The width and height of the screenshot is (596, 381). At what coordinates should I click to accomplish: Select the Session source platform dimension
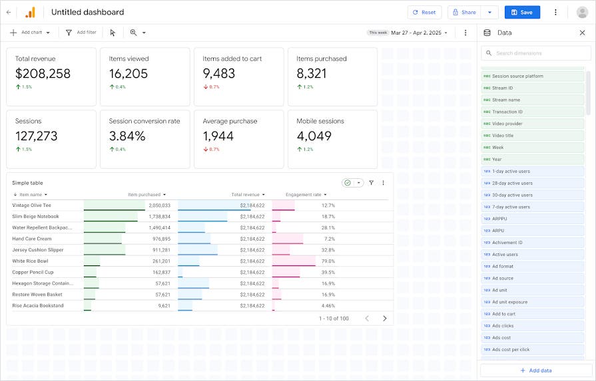pyautogui.click(x=533, y=76)
